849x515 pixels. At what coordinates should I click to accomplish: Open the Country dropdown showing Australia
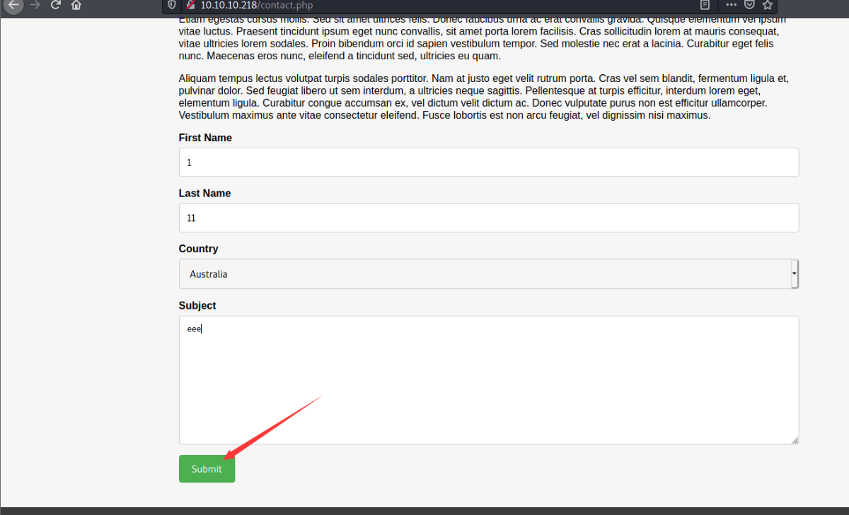click(489, 274)
